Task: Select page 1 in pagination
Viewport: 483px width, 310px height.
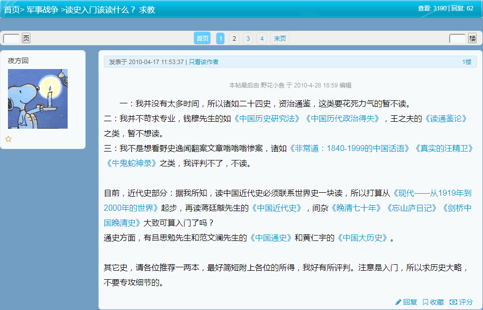Action: [x=220, y=38]
